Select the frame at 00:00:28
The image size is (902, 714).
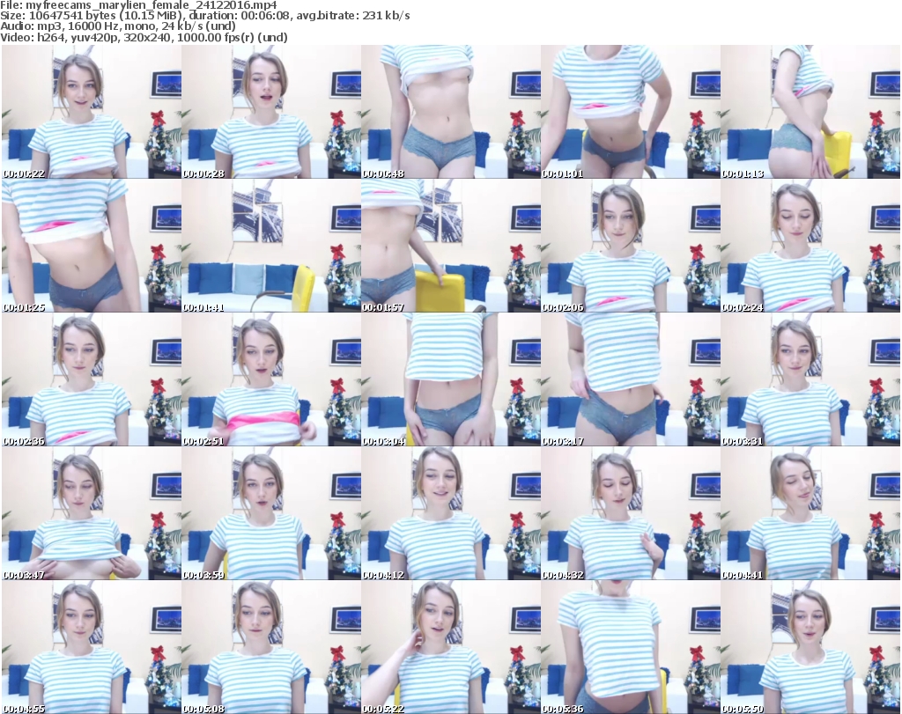click(270, 112)
